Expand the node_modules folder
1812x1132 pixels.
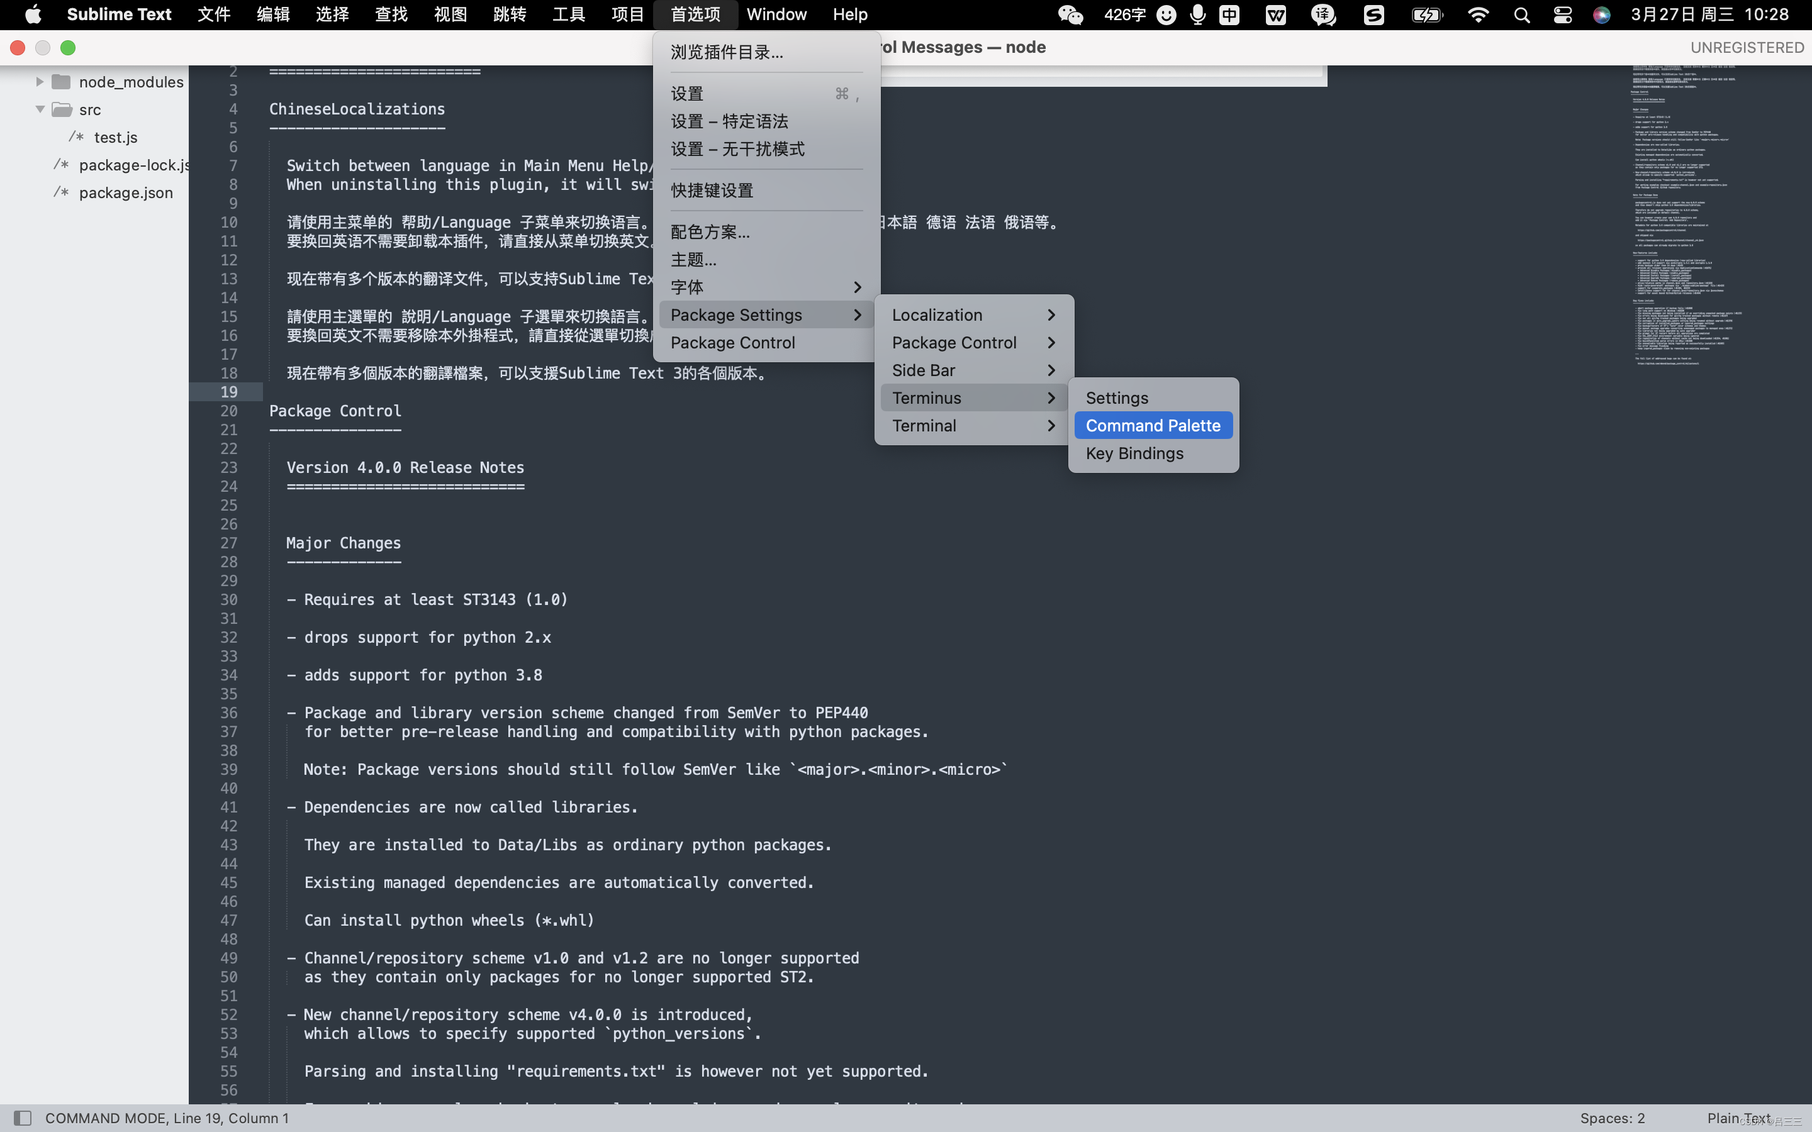(40, 82)
